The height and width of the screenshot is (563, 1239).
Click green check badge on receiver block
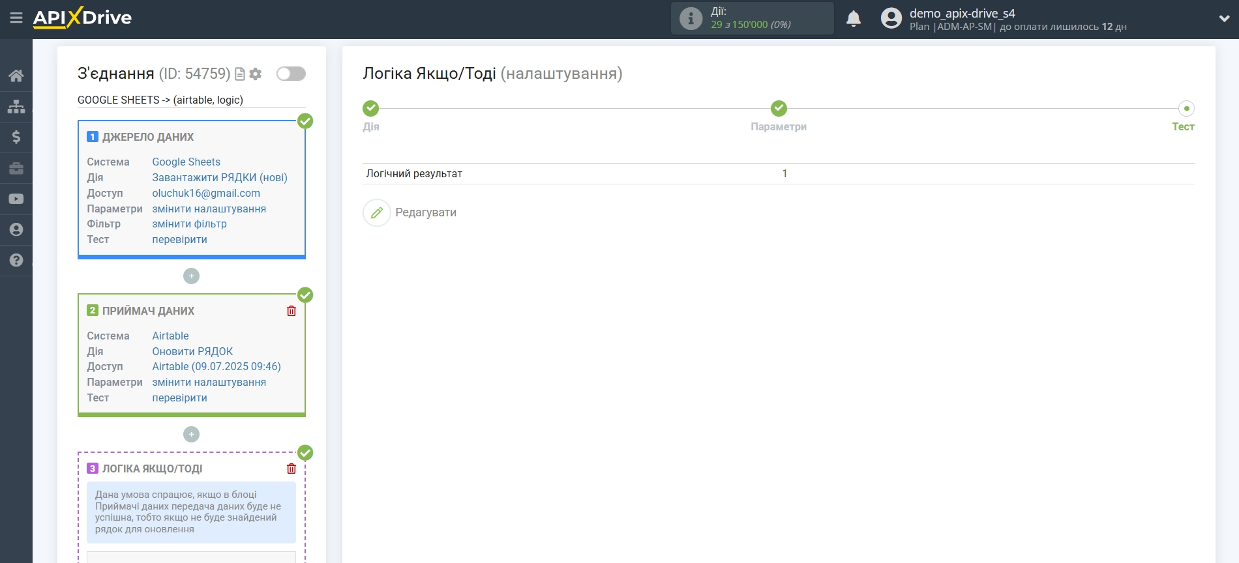click(305, 295)
